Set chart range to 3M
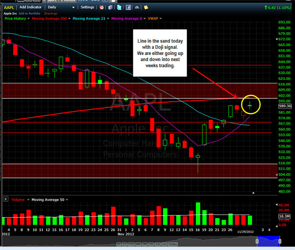The width and height of the screenshot is (295, 250). click(144, 244)
